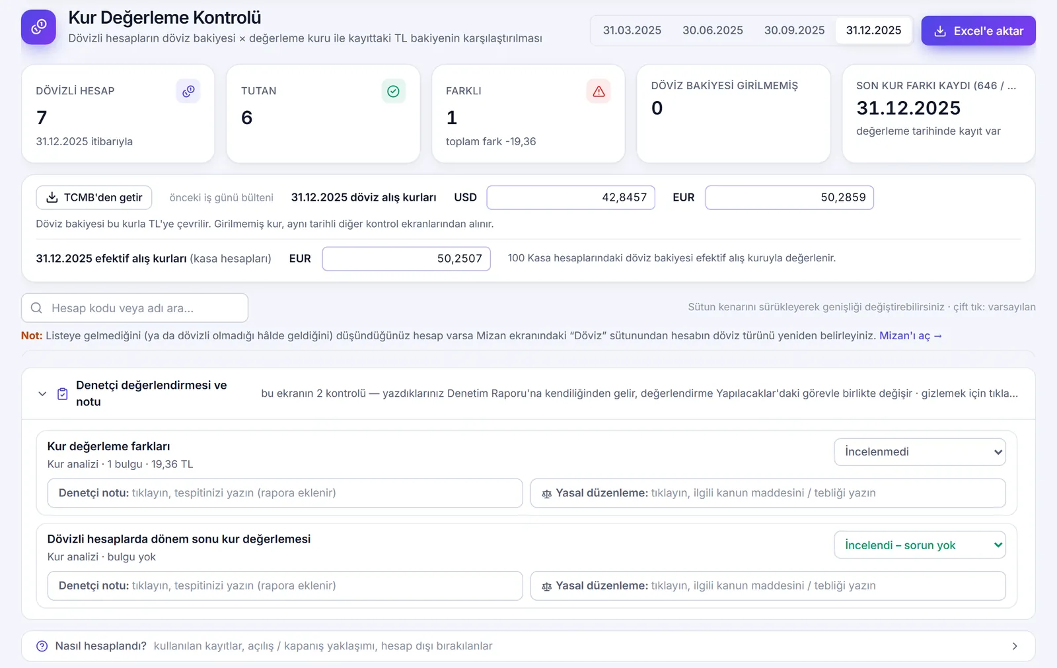Click the 'Kur değerleme farkları' heading
Screen dimensions: 1057x668
coord(108,446)
